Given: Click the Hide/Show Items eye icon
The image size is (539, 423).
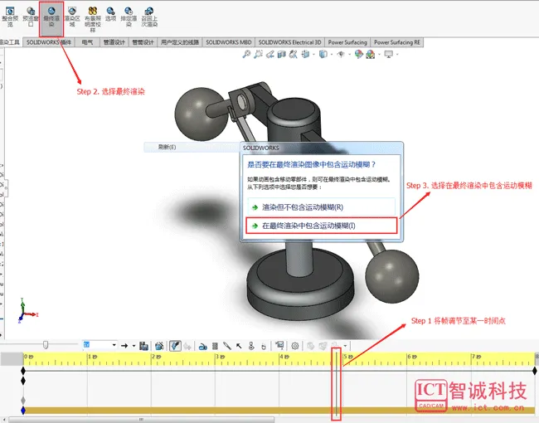Looking at the screenshot, I should pos(341,55).
